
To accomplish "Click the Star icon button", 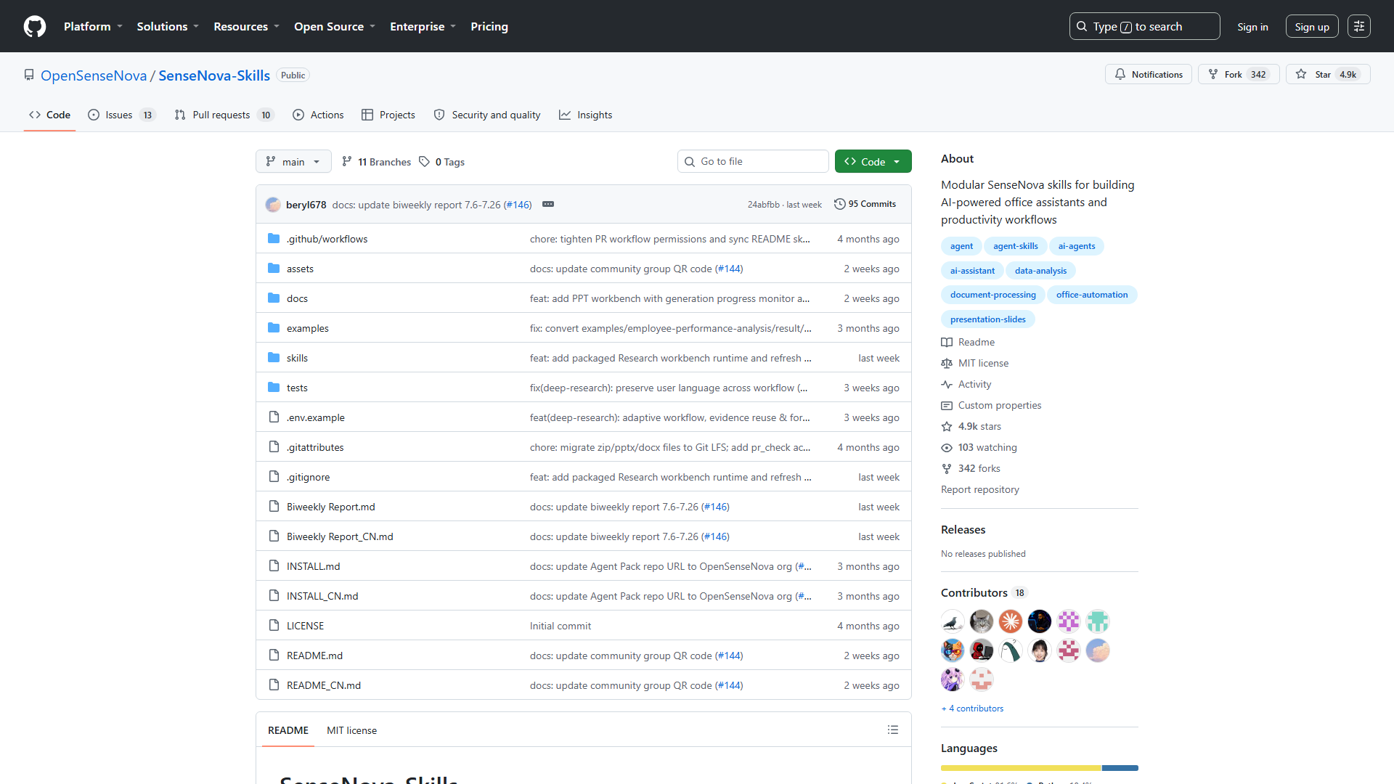I will [1328, 75].
